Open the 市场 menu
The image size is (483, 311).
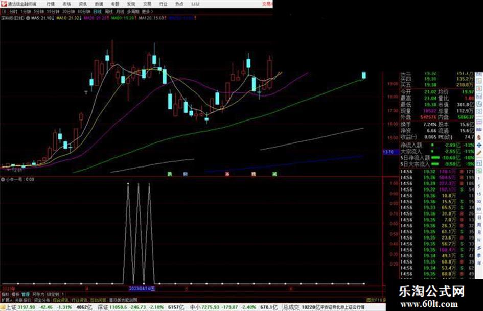(x=66, y=4)
